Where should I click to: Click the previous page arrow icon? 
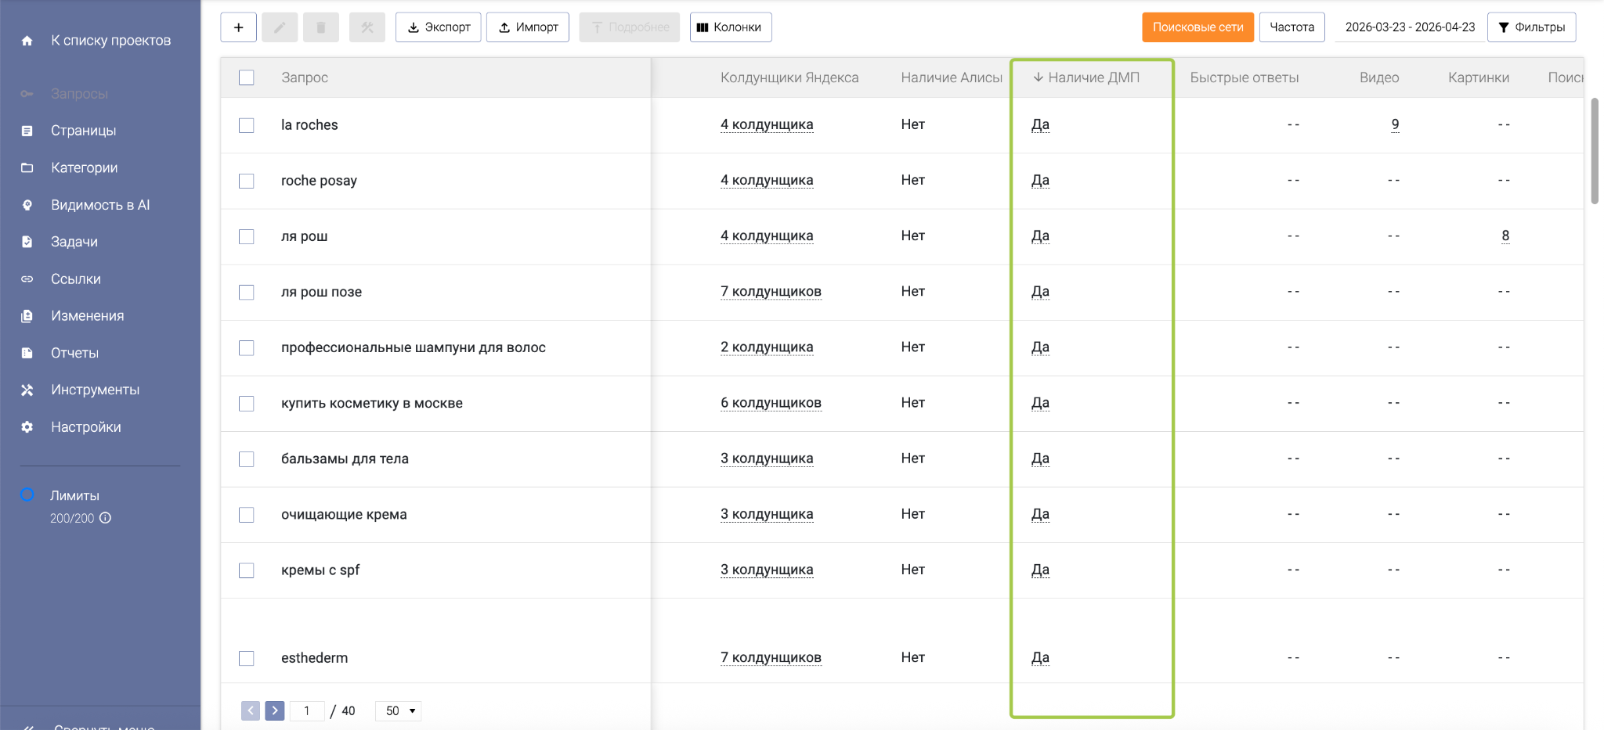click(x=251, y=710)
